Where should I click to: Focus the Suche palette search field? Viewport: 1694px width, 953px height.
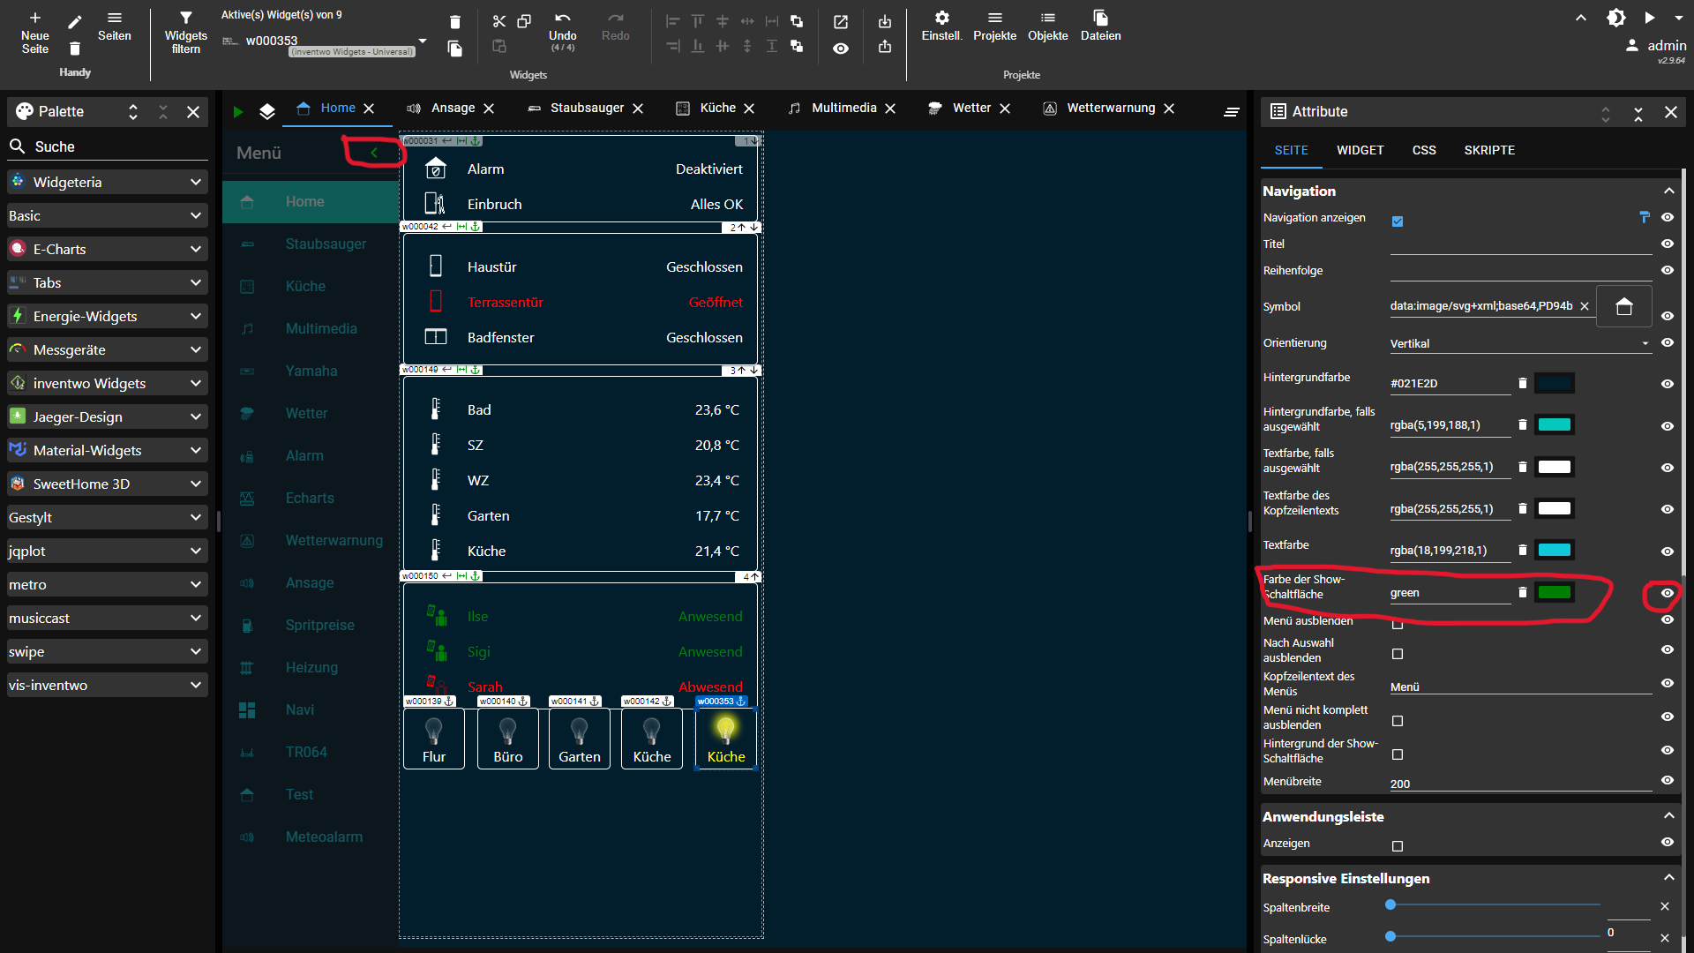pyautogui.click(x=108, y=146)
